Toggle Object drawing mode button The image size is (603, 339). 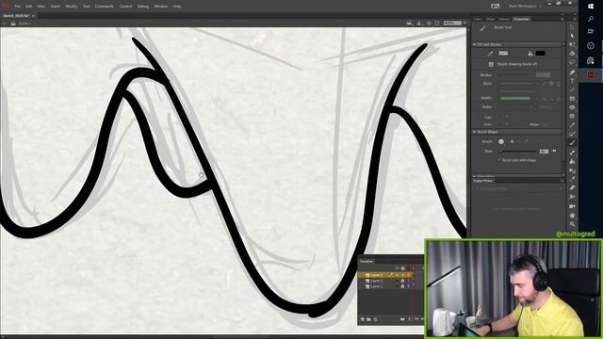pyautogui.click(x=491, y=64)
